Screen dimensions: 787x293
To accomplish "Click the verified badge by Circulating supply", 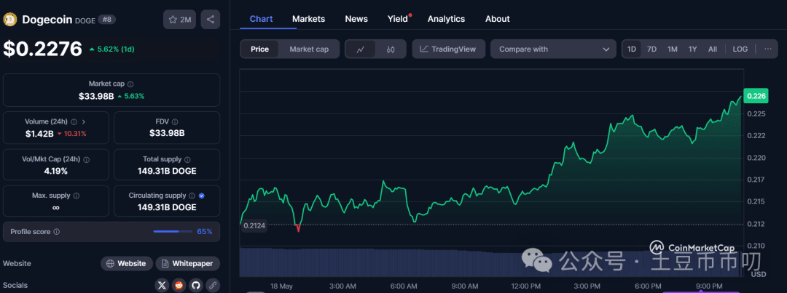I will pyautogui.click(x=201, y=196).
